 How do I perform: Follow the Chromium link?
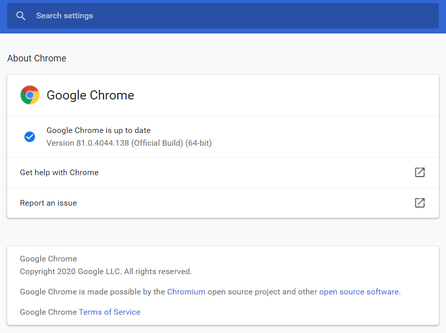click(x=186, y=292)
